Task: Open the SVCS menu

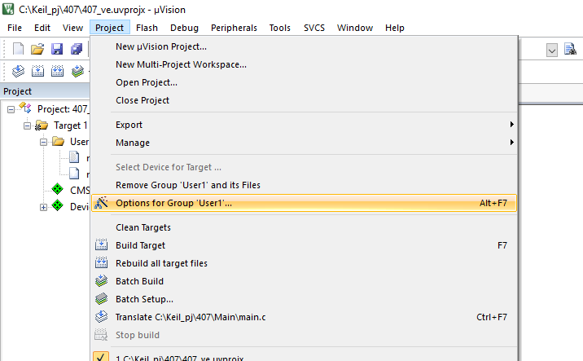Action: (x=314, y=28)
